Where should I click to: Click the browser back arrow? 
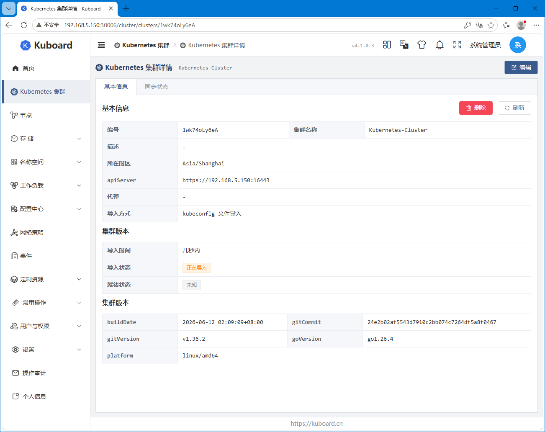9,25
